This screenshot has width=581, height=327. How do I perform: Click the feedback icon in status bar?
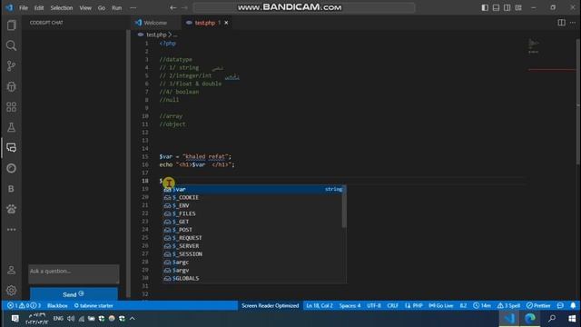coord(560,305)
